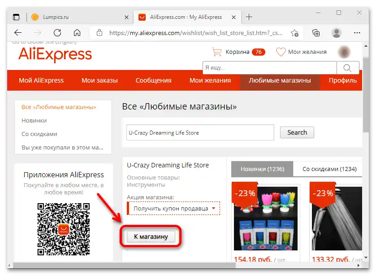Open the U-Crazy Dreaming Life Store title link
This screenshot has width=376, height=276.
coord(168,165)
